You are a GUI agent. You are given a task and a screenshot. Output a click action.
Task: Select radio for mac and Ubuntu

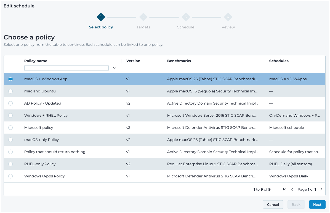click(x=10, y=91)
